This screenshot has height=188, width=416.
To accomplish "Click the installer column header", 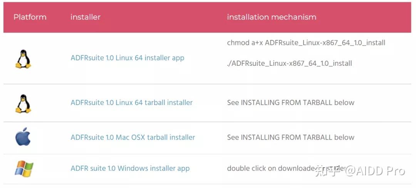I will tap(85, 17).
